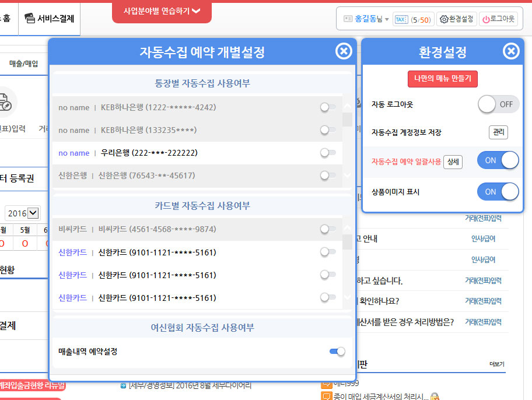Click the 상품이미지 표시 label

395,192
